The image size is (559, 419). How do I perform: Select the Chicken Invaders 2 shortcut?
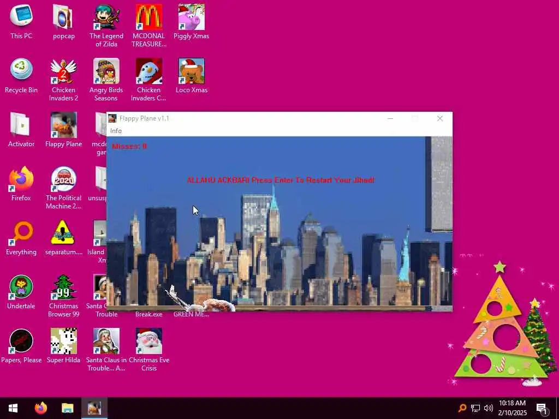[x=63, y=80]
